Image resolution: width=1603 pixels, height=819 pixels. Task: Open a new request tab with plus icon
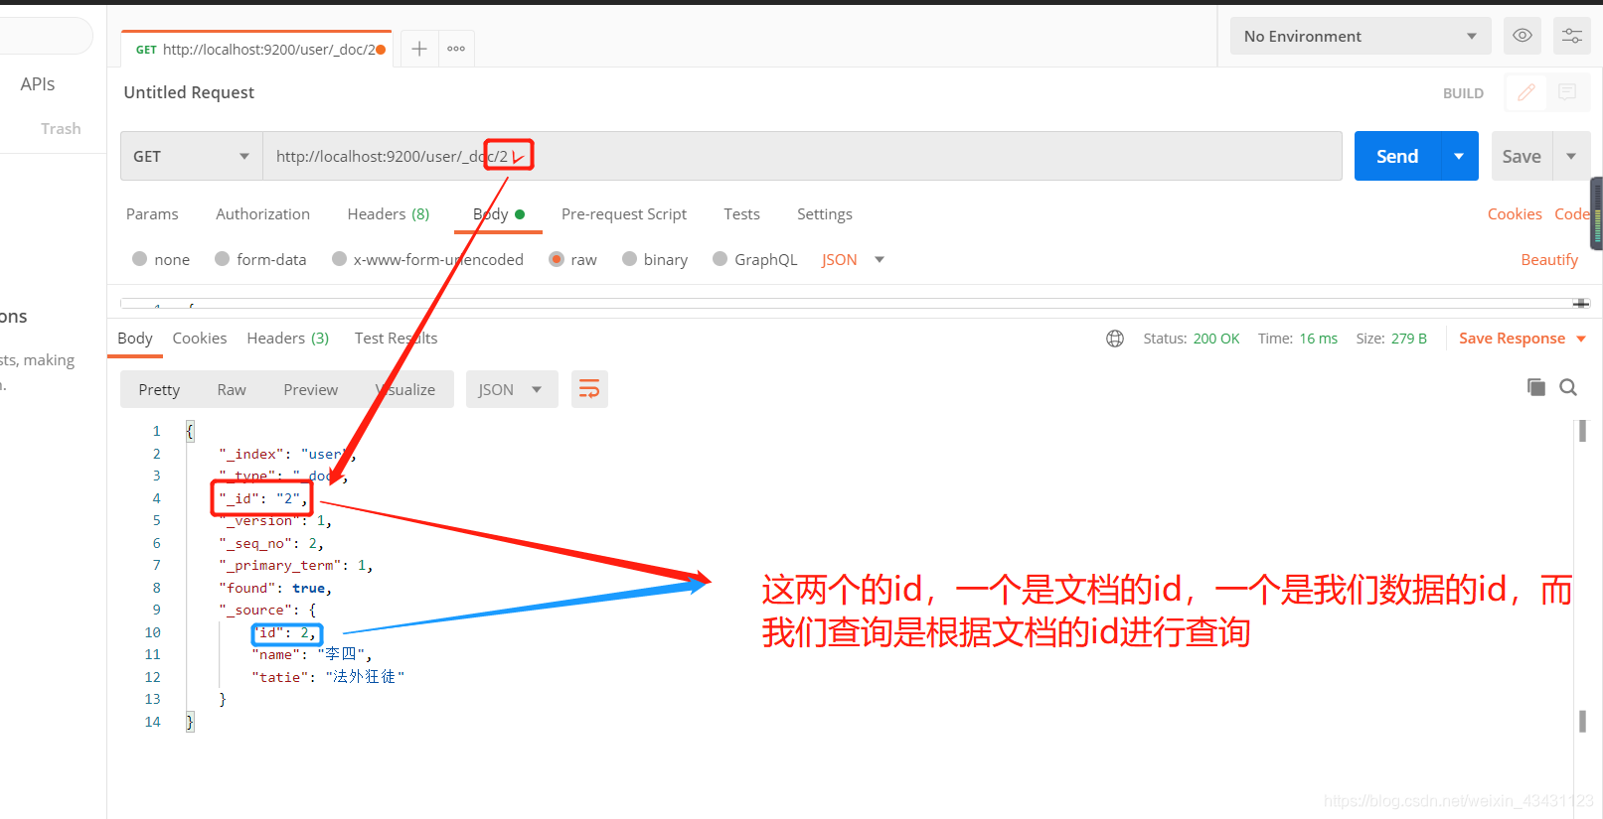pos(419,49)
